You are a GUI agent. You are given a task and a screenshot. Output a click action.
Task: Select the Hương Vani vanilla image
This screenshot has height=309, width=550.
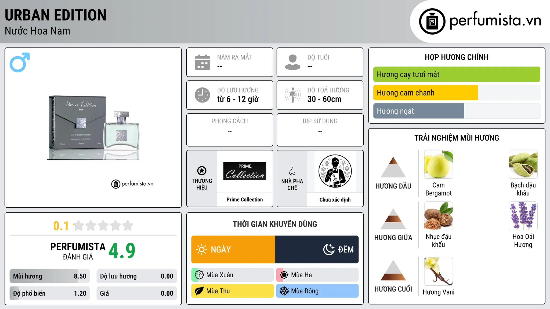tap(439, 271)
